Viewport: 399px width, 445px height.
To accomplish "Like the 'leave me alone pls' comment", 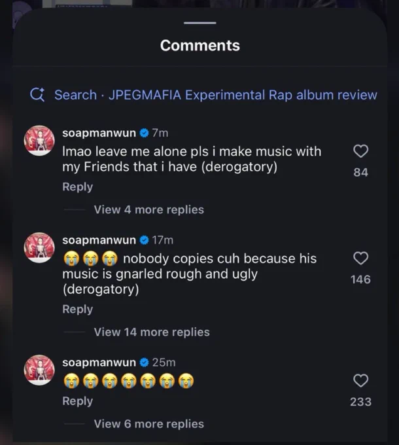I will [x=360, y=151].
